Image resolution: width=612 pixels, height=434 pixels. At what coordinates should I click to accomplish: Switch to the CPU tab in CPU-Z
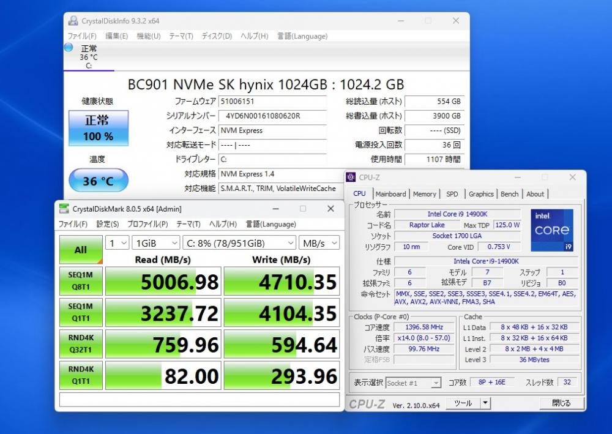359,193
